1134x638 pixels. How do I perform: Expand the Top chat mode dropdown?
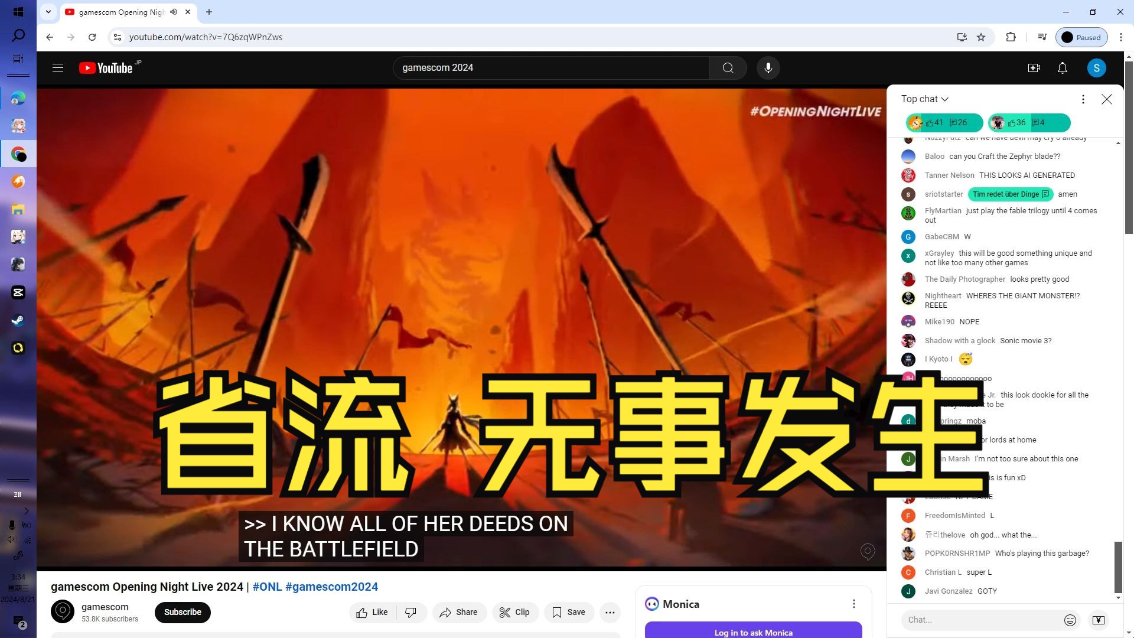click(924, 99)
